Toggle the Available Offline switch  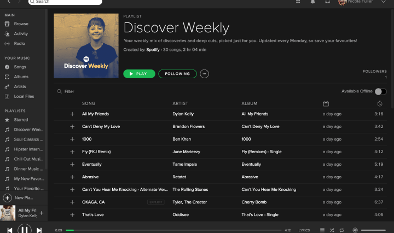point(380,91)
